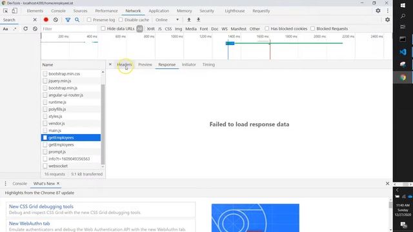Open the Sources panel

pyautogui.click(x=80, y=11)
